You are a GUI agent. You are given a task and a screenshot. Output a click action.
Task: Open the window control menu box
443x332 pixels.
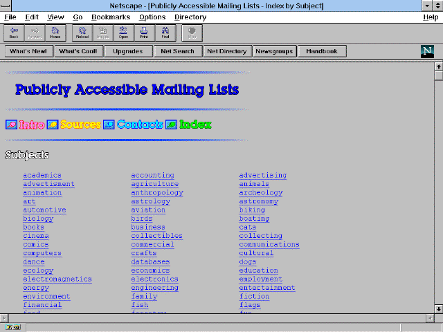(6, 6)
